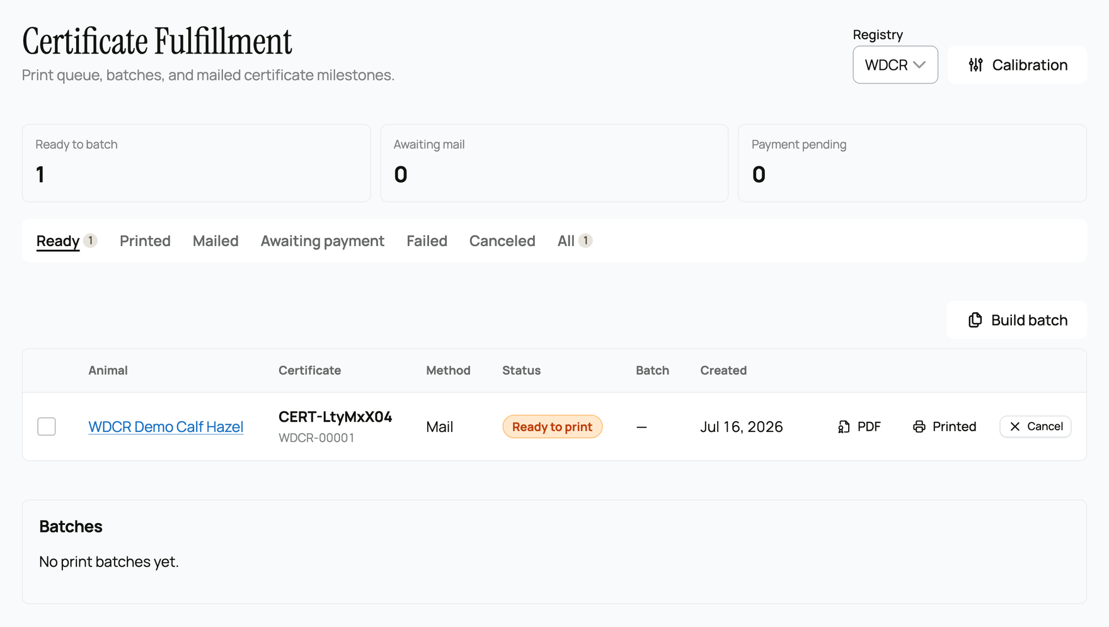Select the WDCR Demo Calf Hazel checkbox
1109x627 pixels.
click(47, 427)
